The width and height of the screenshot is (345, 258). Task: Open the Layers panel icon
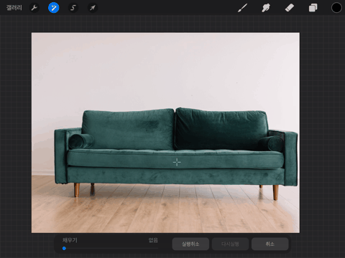pos(313,8)
